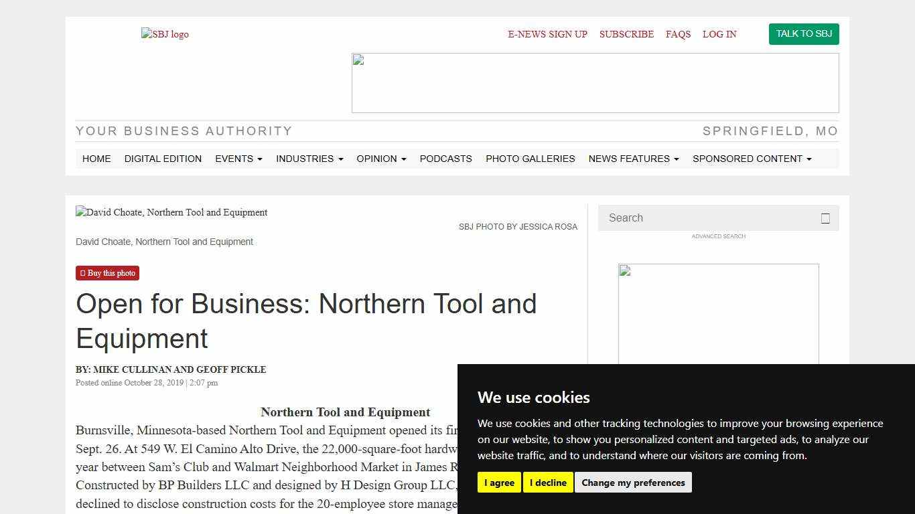Open the ADVANCED SEARCH link

(x=718, y=236)
